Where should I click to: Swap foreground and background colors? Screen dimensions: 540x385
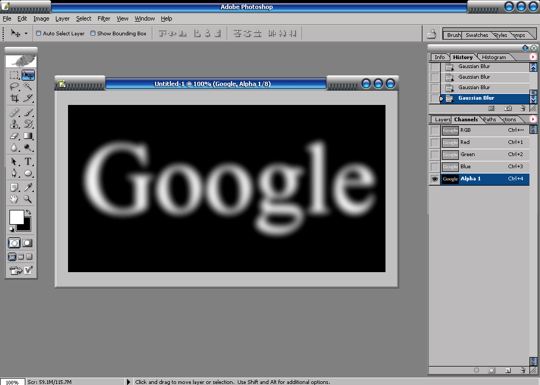coord(28,212)
